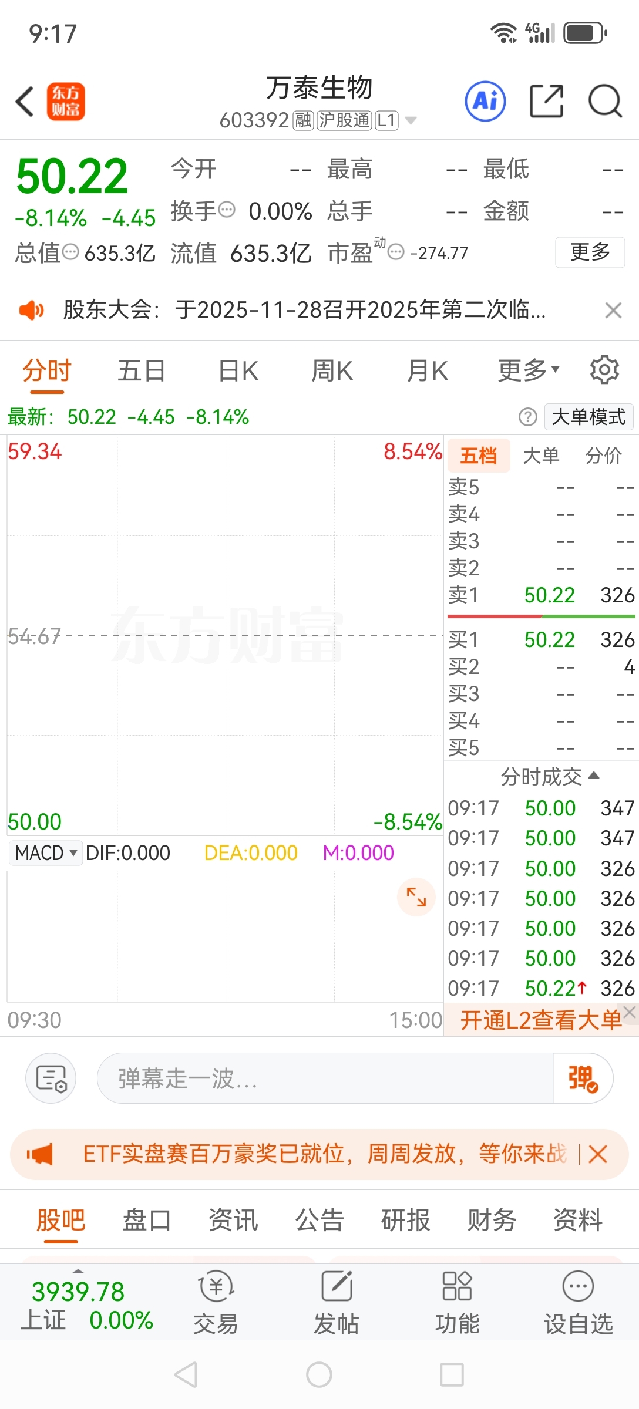
Task: Tap the 总值 info icon
Action: click(x=70, y=252)
